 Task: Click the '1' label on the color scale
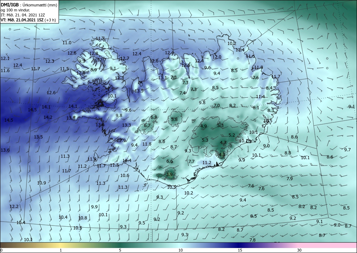pos(61,250)
